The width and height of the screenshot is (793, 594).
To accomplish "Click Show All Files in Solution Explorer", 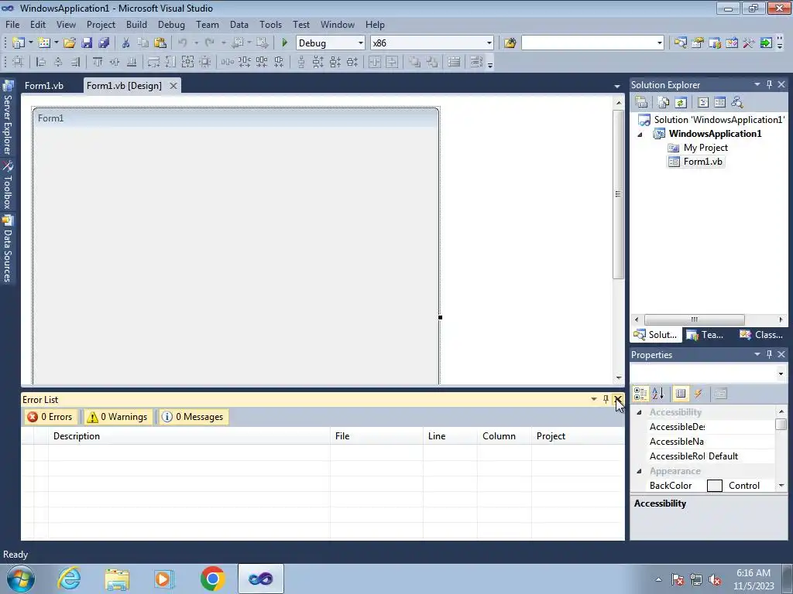I will 664,103.
